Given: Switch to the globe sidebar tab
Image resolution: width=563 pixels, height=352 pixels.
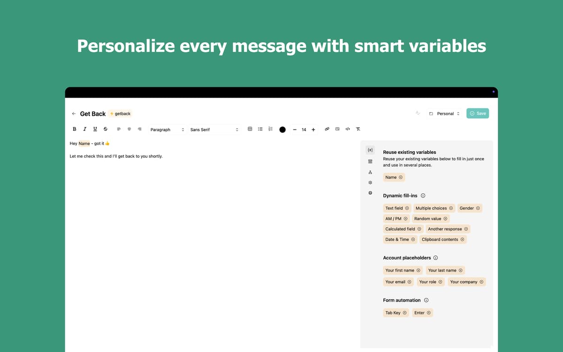Looking at the screenshot, I should click(370, 193).
